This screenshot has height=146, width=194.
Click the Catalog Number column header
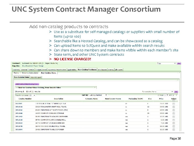pos(25,99)
